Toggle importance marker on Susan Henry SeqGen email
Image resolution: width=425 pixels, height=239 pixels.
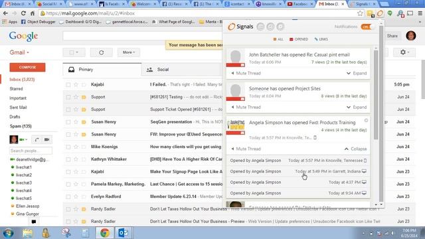tap(84, 122)
